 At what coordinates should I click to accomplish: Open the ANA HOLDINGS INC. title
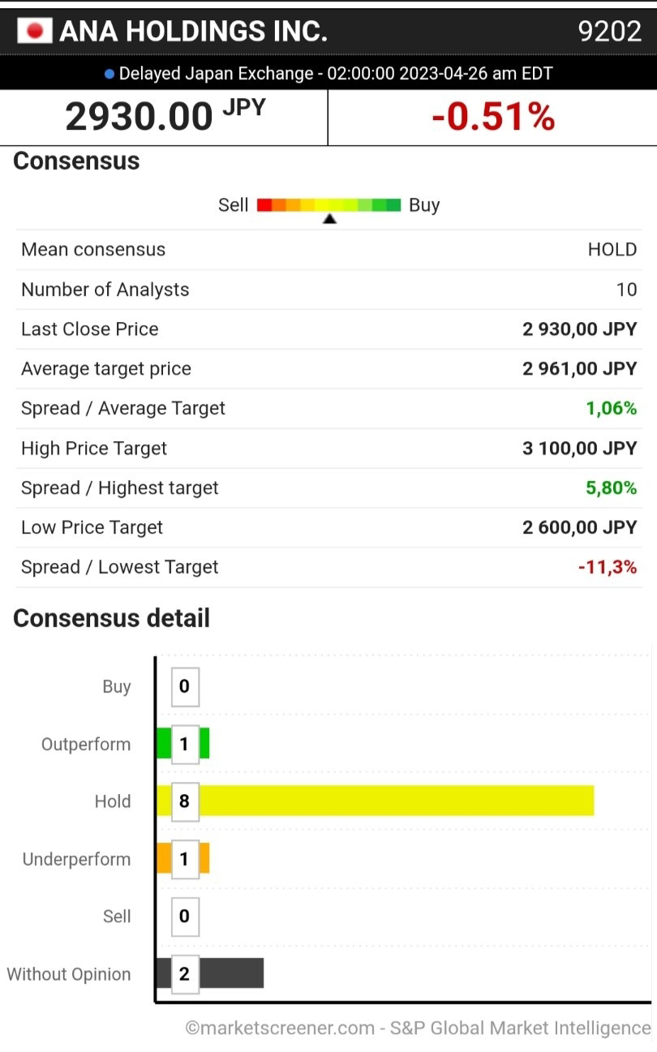[x=193, y=31]
